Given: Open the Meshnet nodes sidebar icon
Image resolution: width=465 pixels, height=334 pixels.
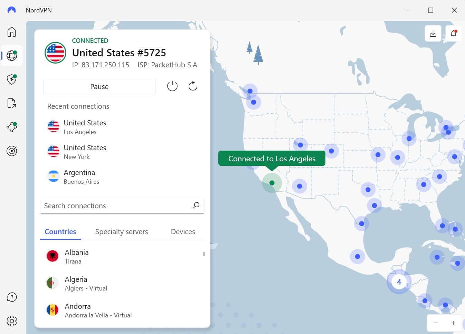Looking at the screenshot, I should (x=12, y=127).
